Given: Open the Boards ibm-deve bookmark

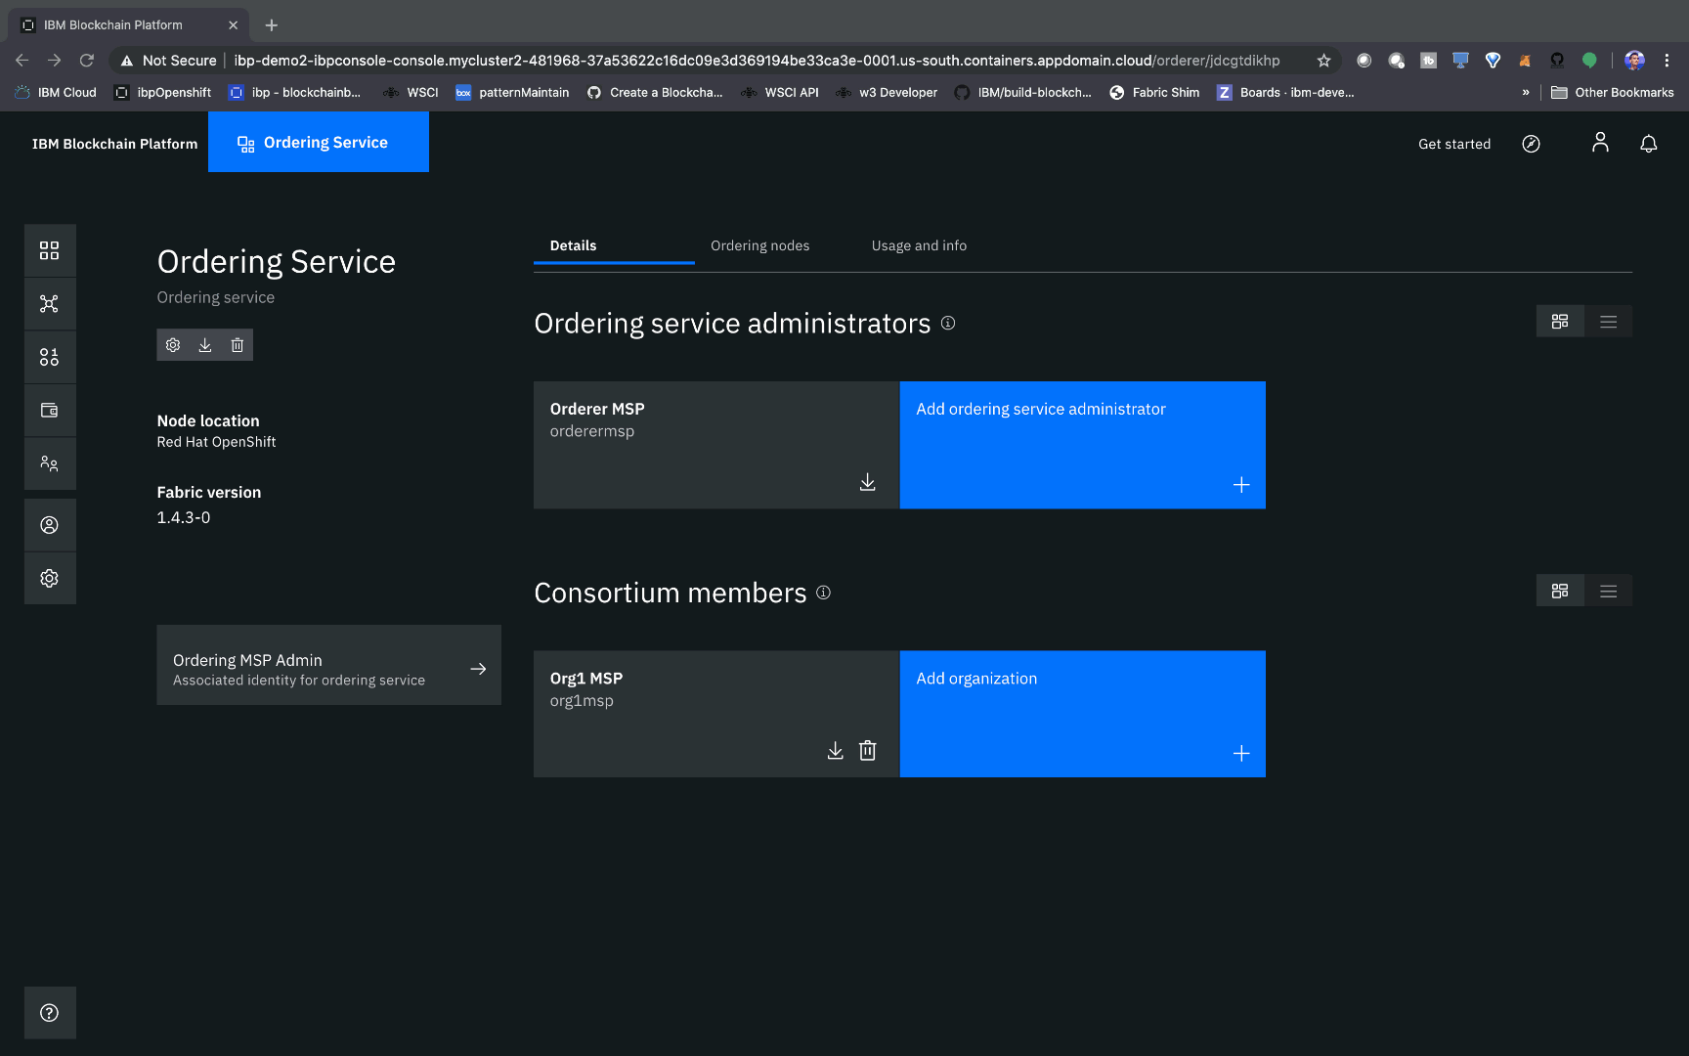Looking at the screenshot, I should pos(1286,93).
